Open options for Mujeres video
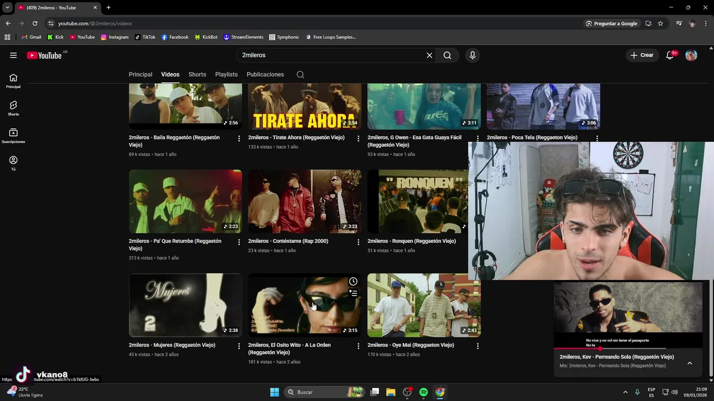The width and height of the screenshot is (714, 401). pyautogui.click(x=239, y=346)
